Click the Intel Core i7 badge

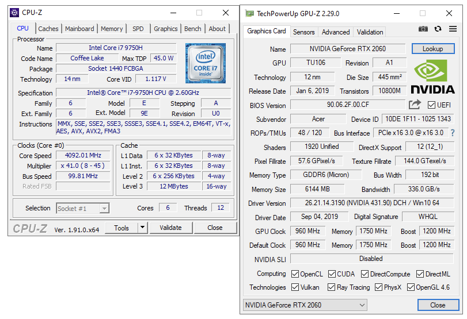coord(205,63)
